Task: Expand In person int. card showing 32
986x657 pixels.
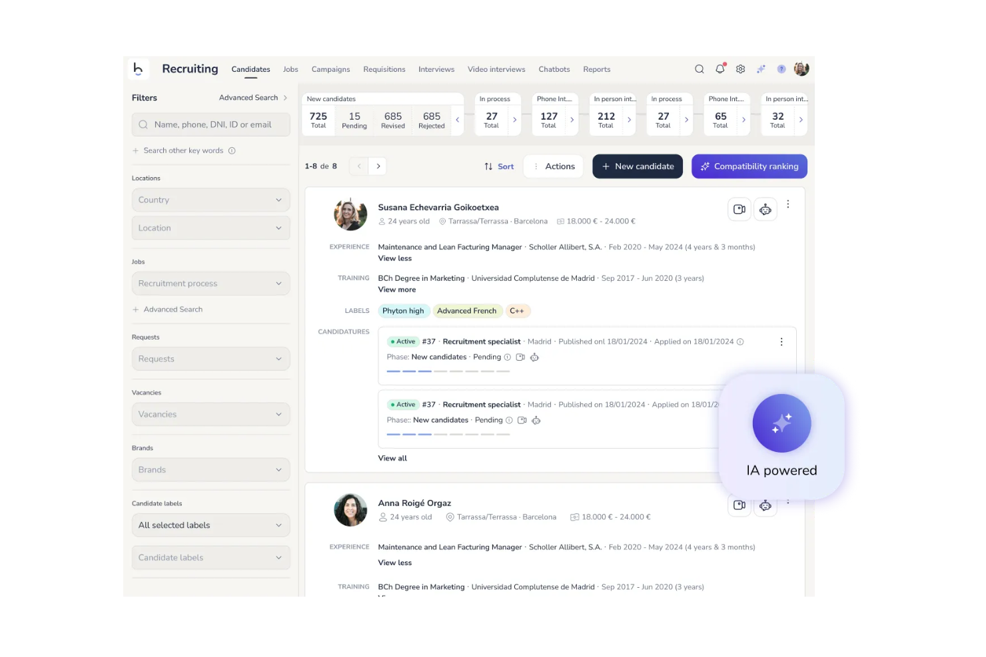Action: click(x=801, y=120)
